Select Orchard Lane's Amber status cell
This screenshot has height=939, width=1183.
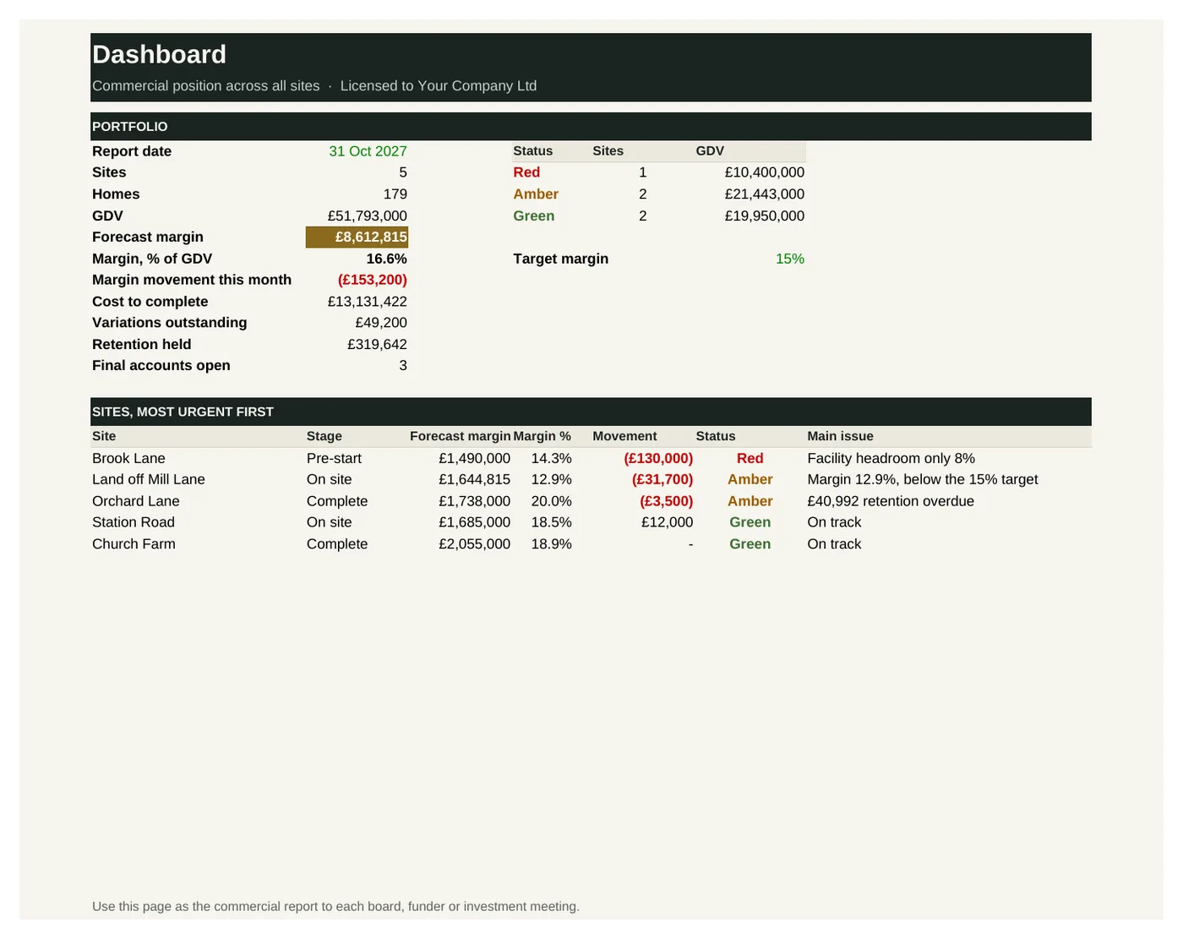tap(750, 501)
